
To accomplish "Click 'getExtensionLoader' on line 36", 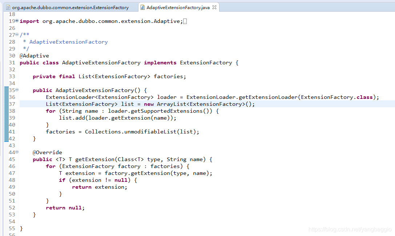I will [x=268, y=97].
